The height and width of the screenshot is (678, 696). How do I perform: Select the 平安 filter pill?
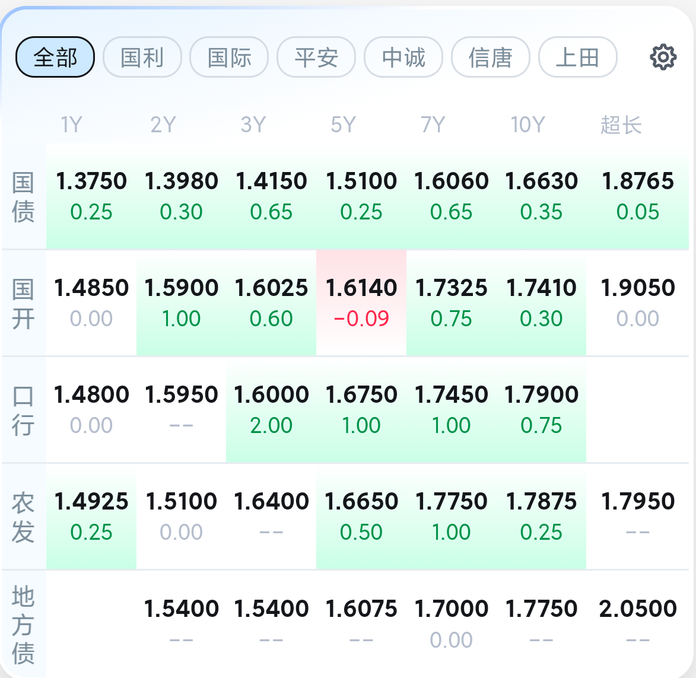tap(316, 57)
